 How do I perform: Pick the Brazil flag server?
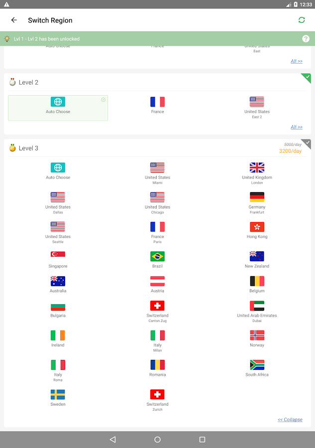157,256
